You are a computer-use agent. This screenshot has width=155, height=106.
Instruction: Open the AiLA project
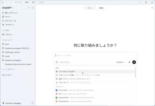[x=18, y=44]
